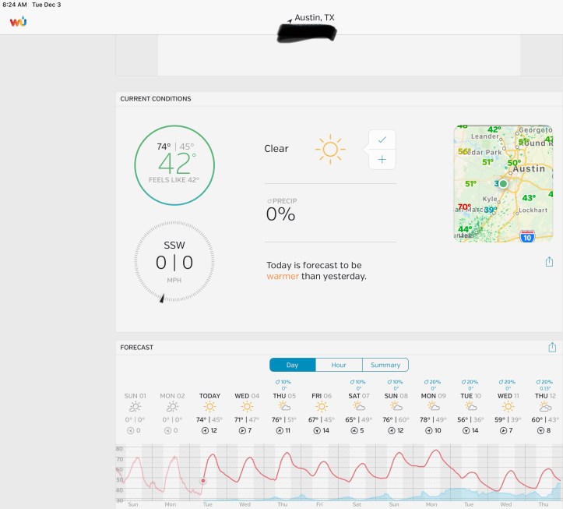
Task: Tap the PRECIP 0% reading
Action: pyautogui.click(x=281, y=210)
